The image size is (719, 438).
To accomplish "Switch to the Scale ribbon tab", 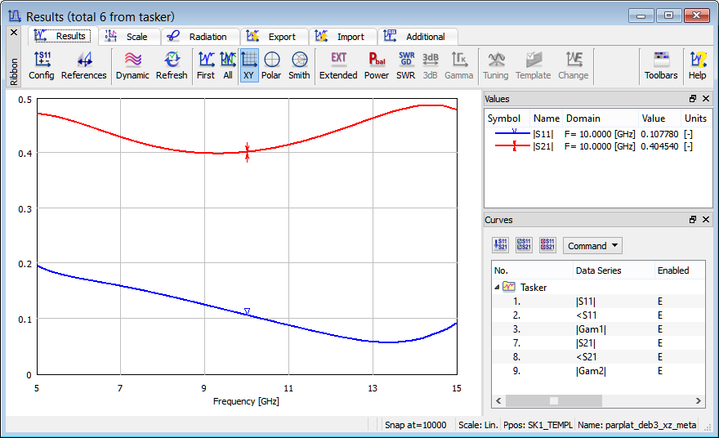I will [x=128, y=37].
